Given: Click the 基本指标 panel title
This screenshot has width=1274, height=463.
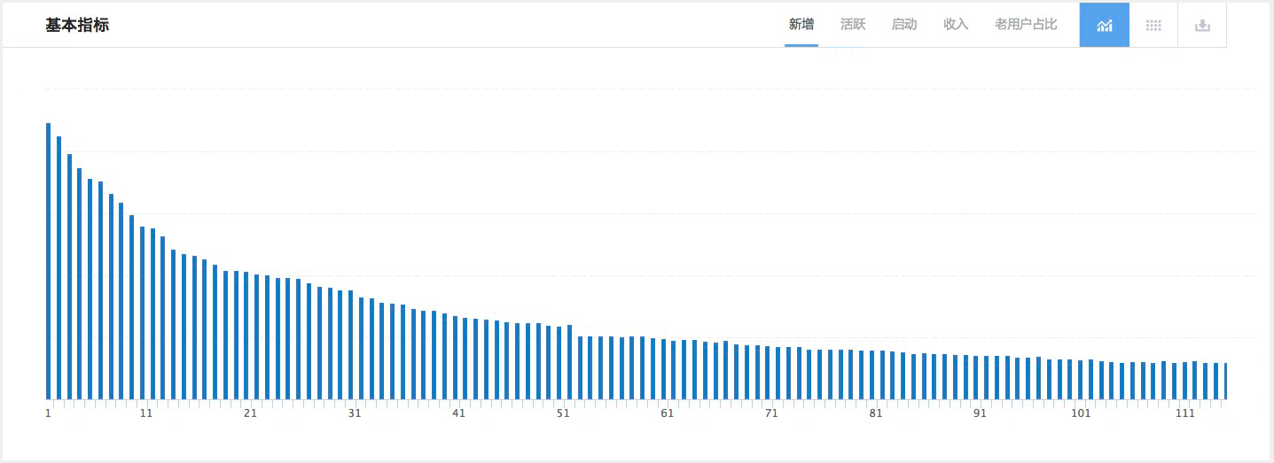Looking at the screenshot, I should (77, 25).
